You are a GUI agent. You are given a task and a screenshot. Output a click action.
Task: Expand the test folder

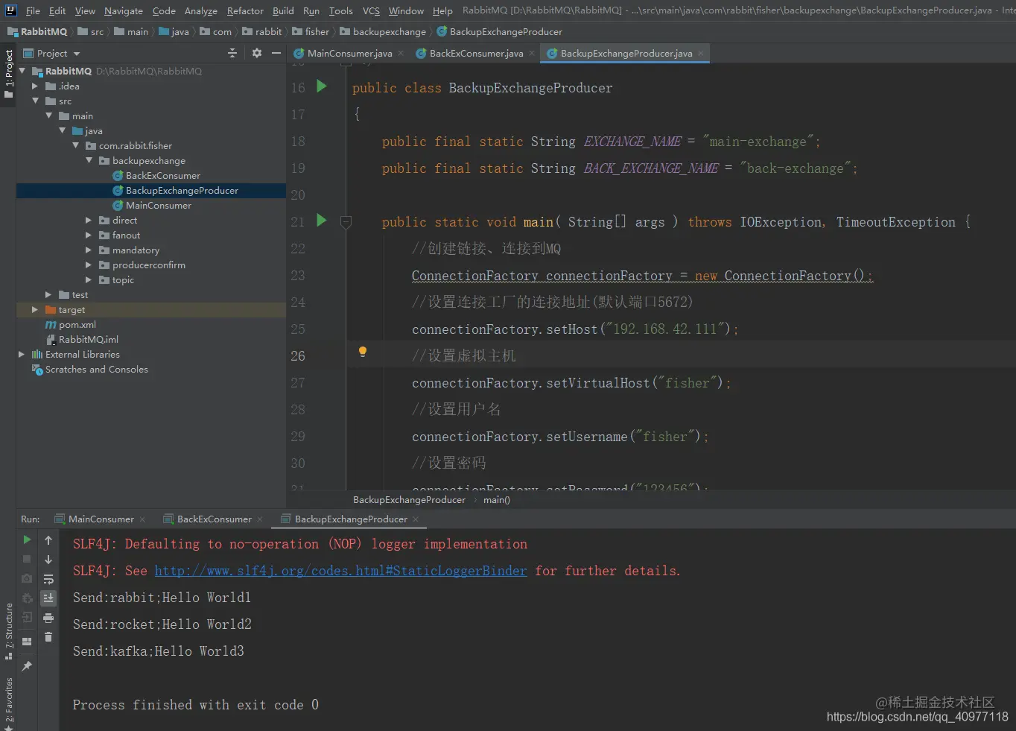tap(48, 294)
